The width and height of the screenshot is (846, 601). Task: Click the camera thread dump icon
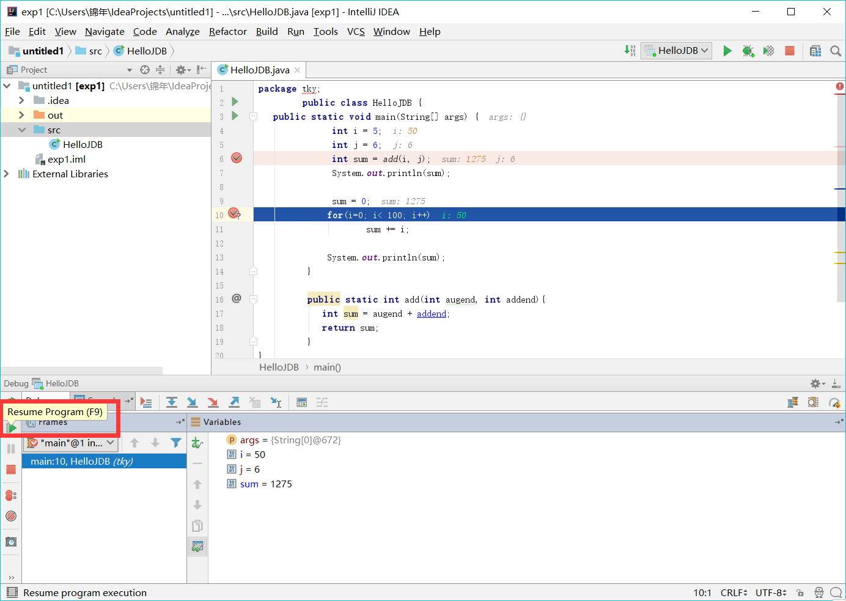[x=10, y=542]
